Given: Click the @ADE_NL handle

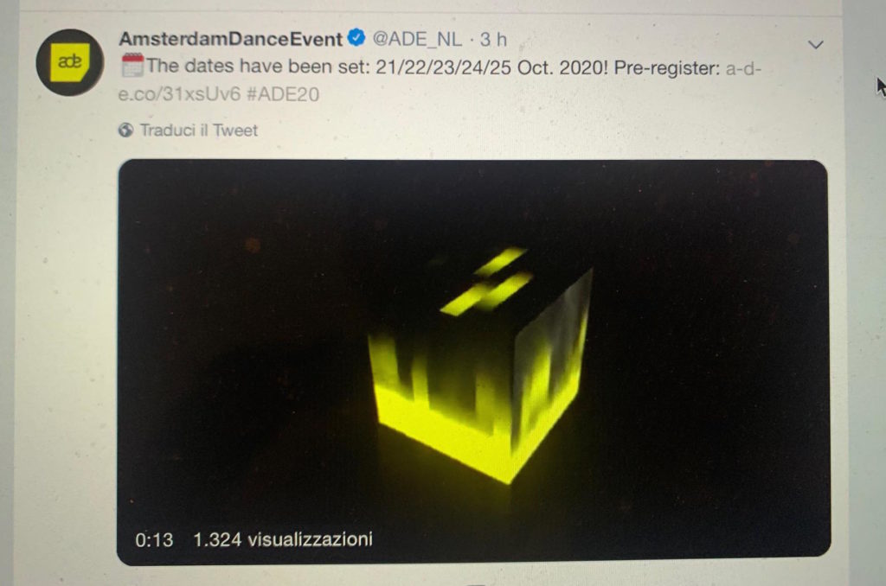Looking at the screenshot, I should point(417,40).
